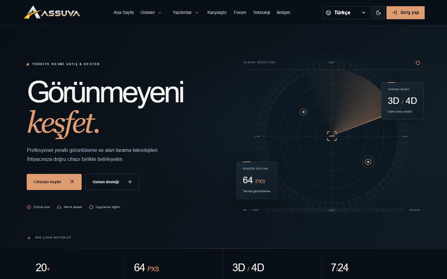Open the Teknoloji page

coord(261,12)
